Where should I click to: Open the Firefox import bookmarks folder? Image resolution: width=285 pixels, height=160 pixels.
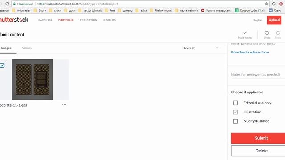(161, 10)
